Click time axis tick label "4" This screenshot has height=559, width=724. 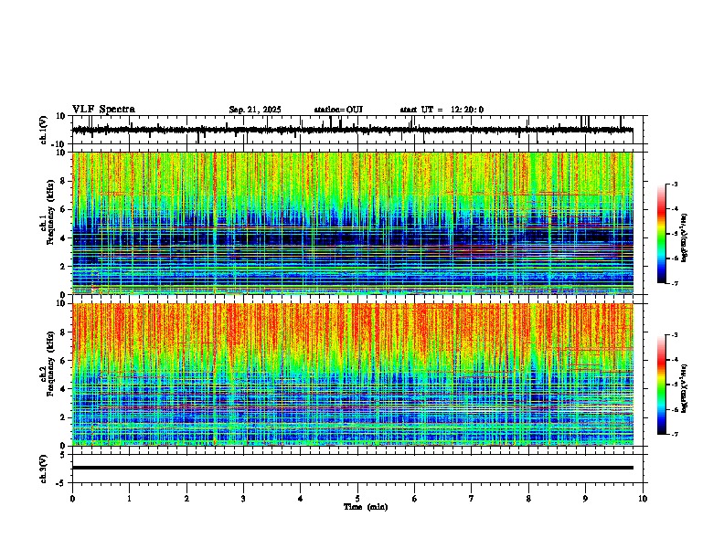pos(301,499)
